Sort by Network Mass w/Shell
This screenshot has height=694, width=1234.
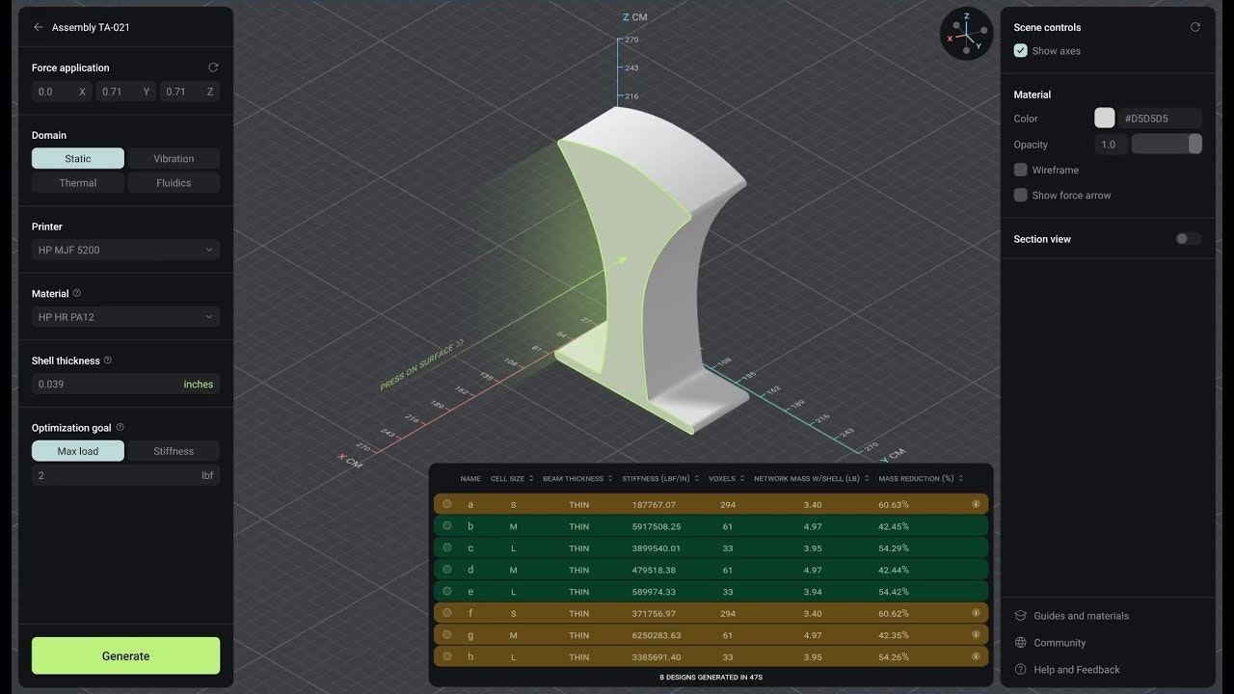coord(812,479)
